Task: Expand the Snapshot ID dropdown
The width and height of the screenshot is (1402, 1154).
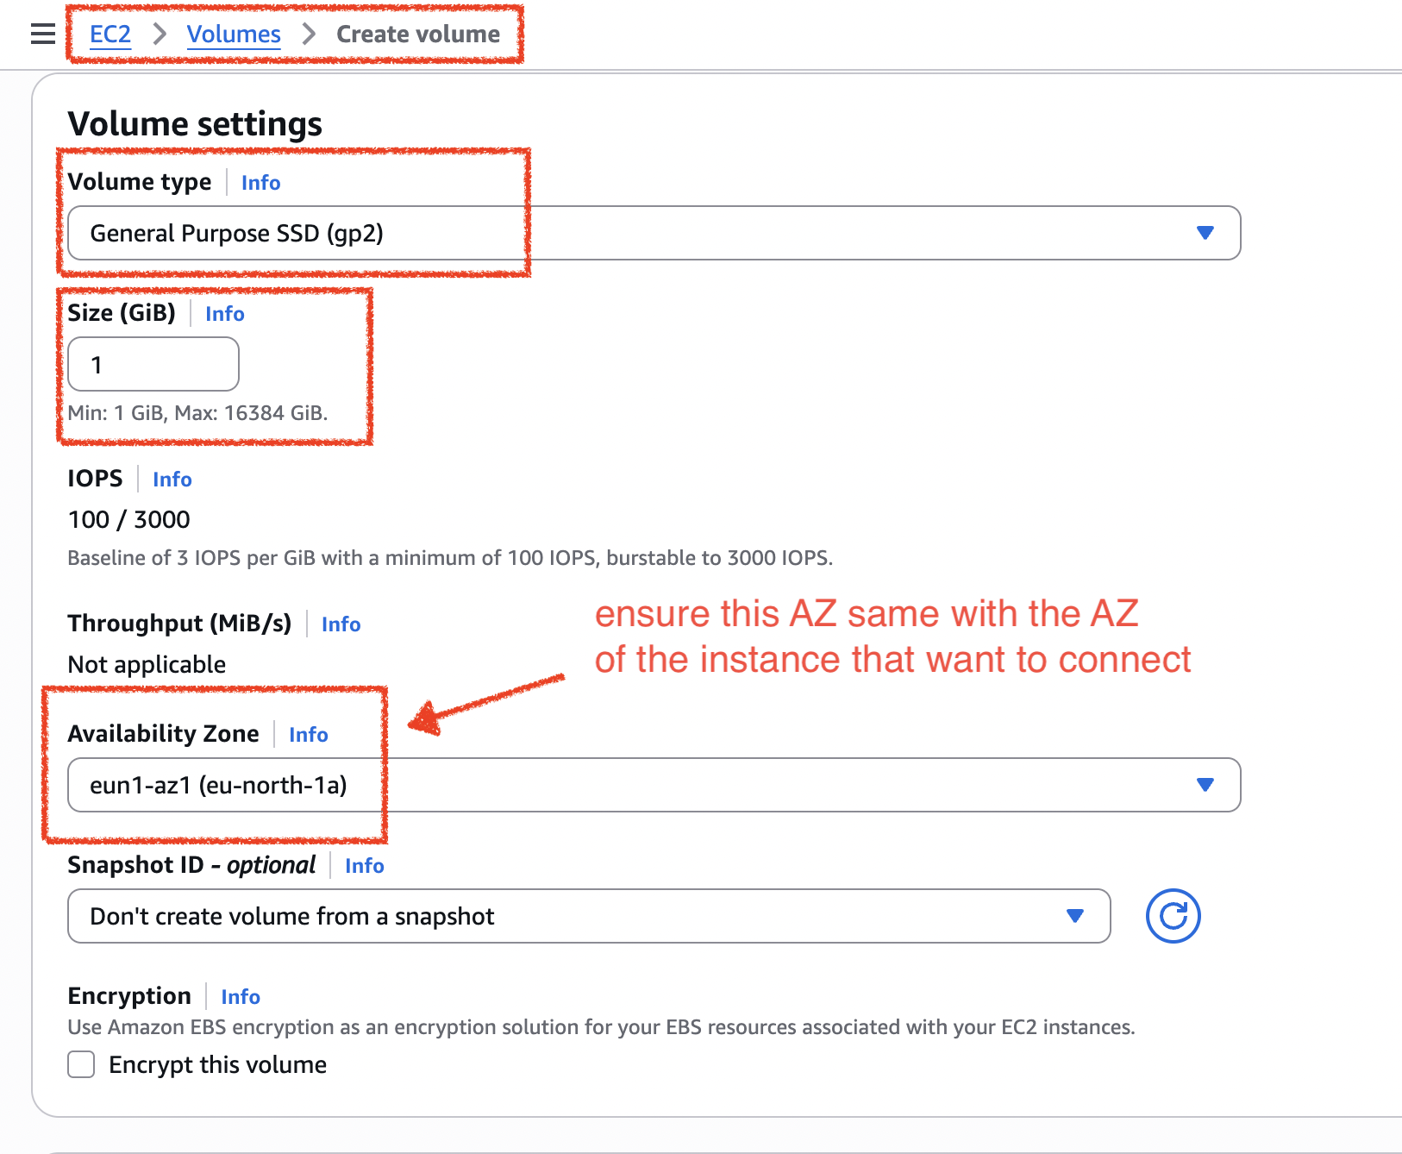Action: 1074,916
